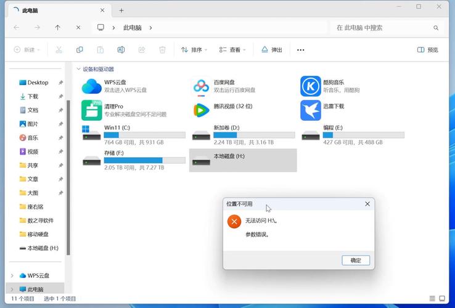Click the Rename toolbar icon
Viewport: 455px width, 308px height.
pyautogui.click(x=121, y=50)
